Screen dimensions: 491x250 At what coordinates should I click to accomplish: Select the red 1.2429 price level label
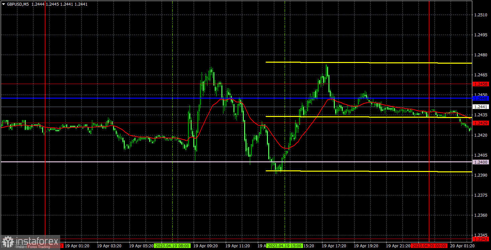coord(481,123)
